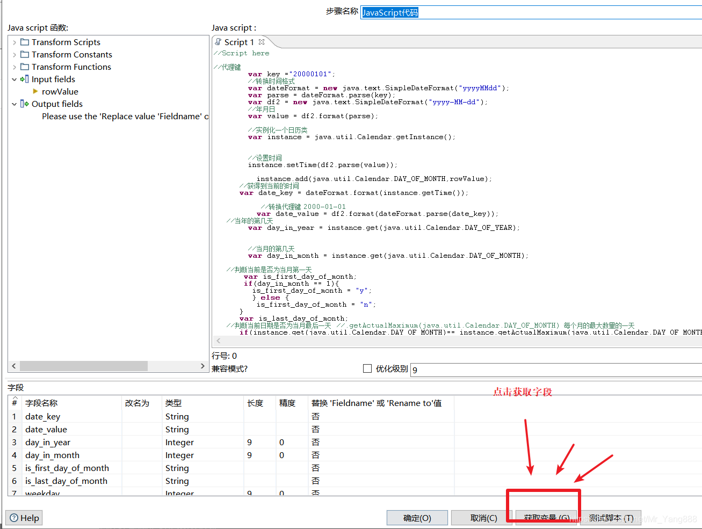
Task: Click the Transform Constants folder icon
Action: [25, 54]
